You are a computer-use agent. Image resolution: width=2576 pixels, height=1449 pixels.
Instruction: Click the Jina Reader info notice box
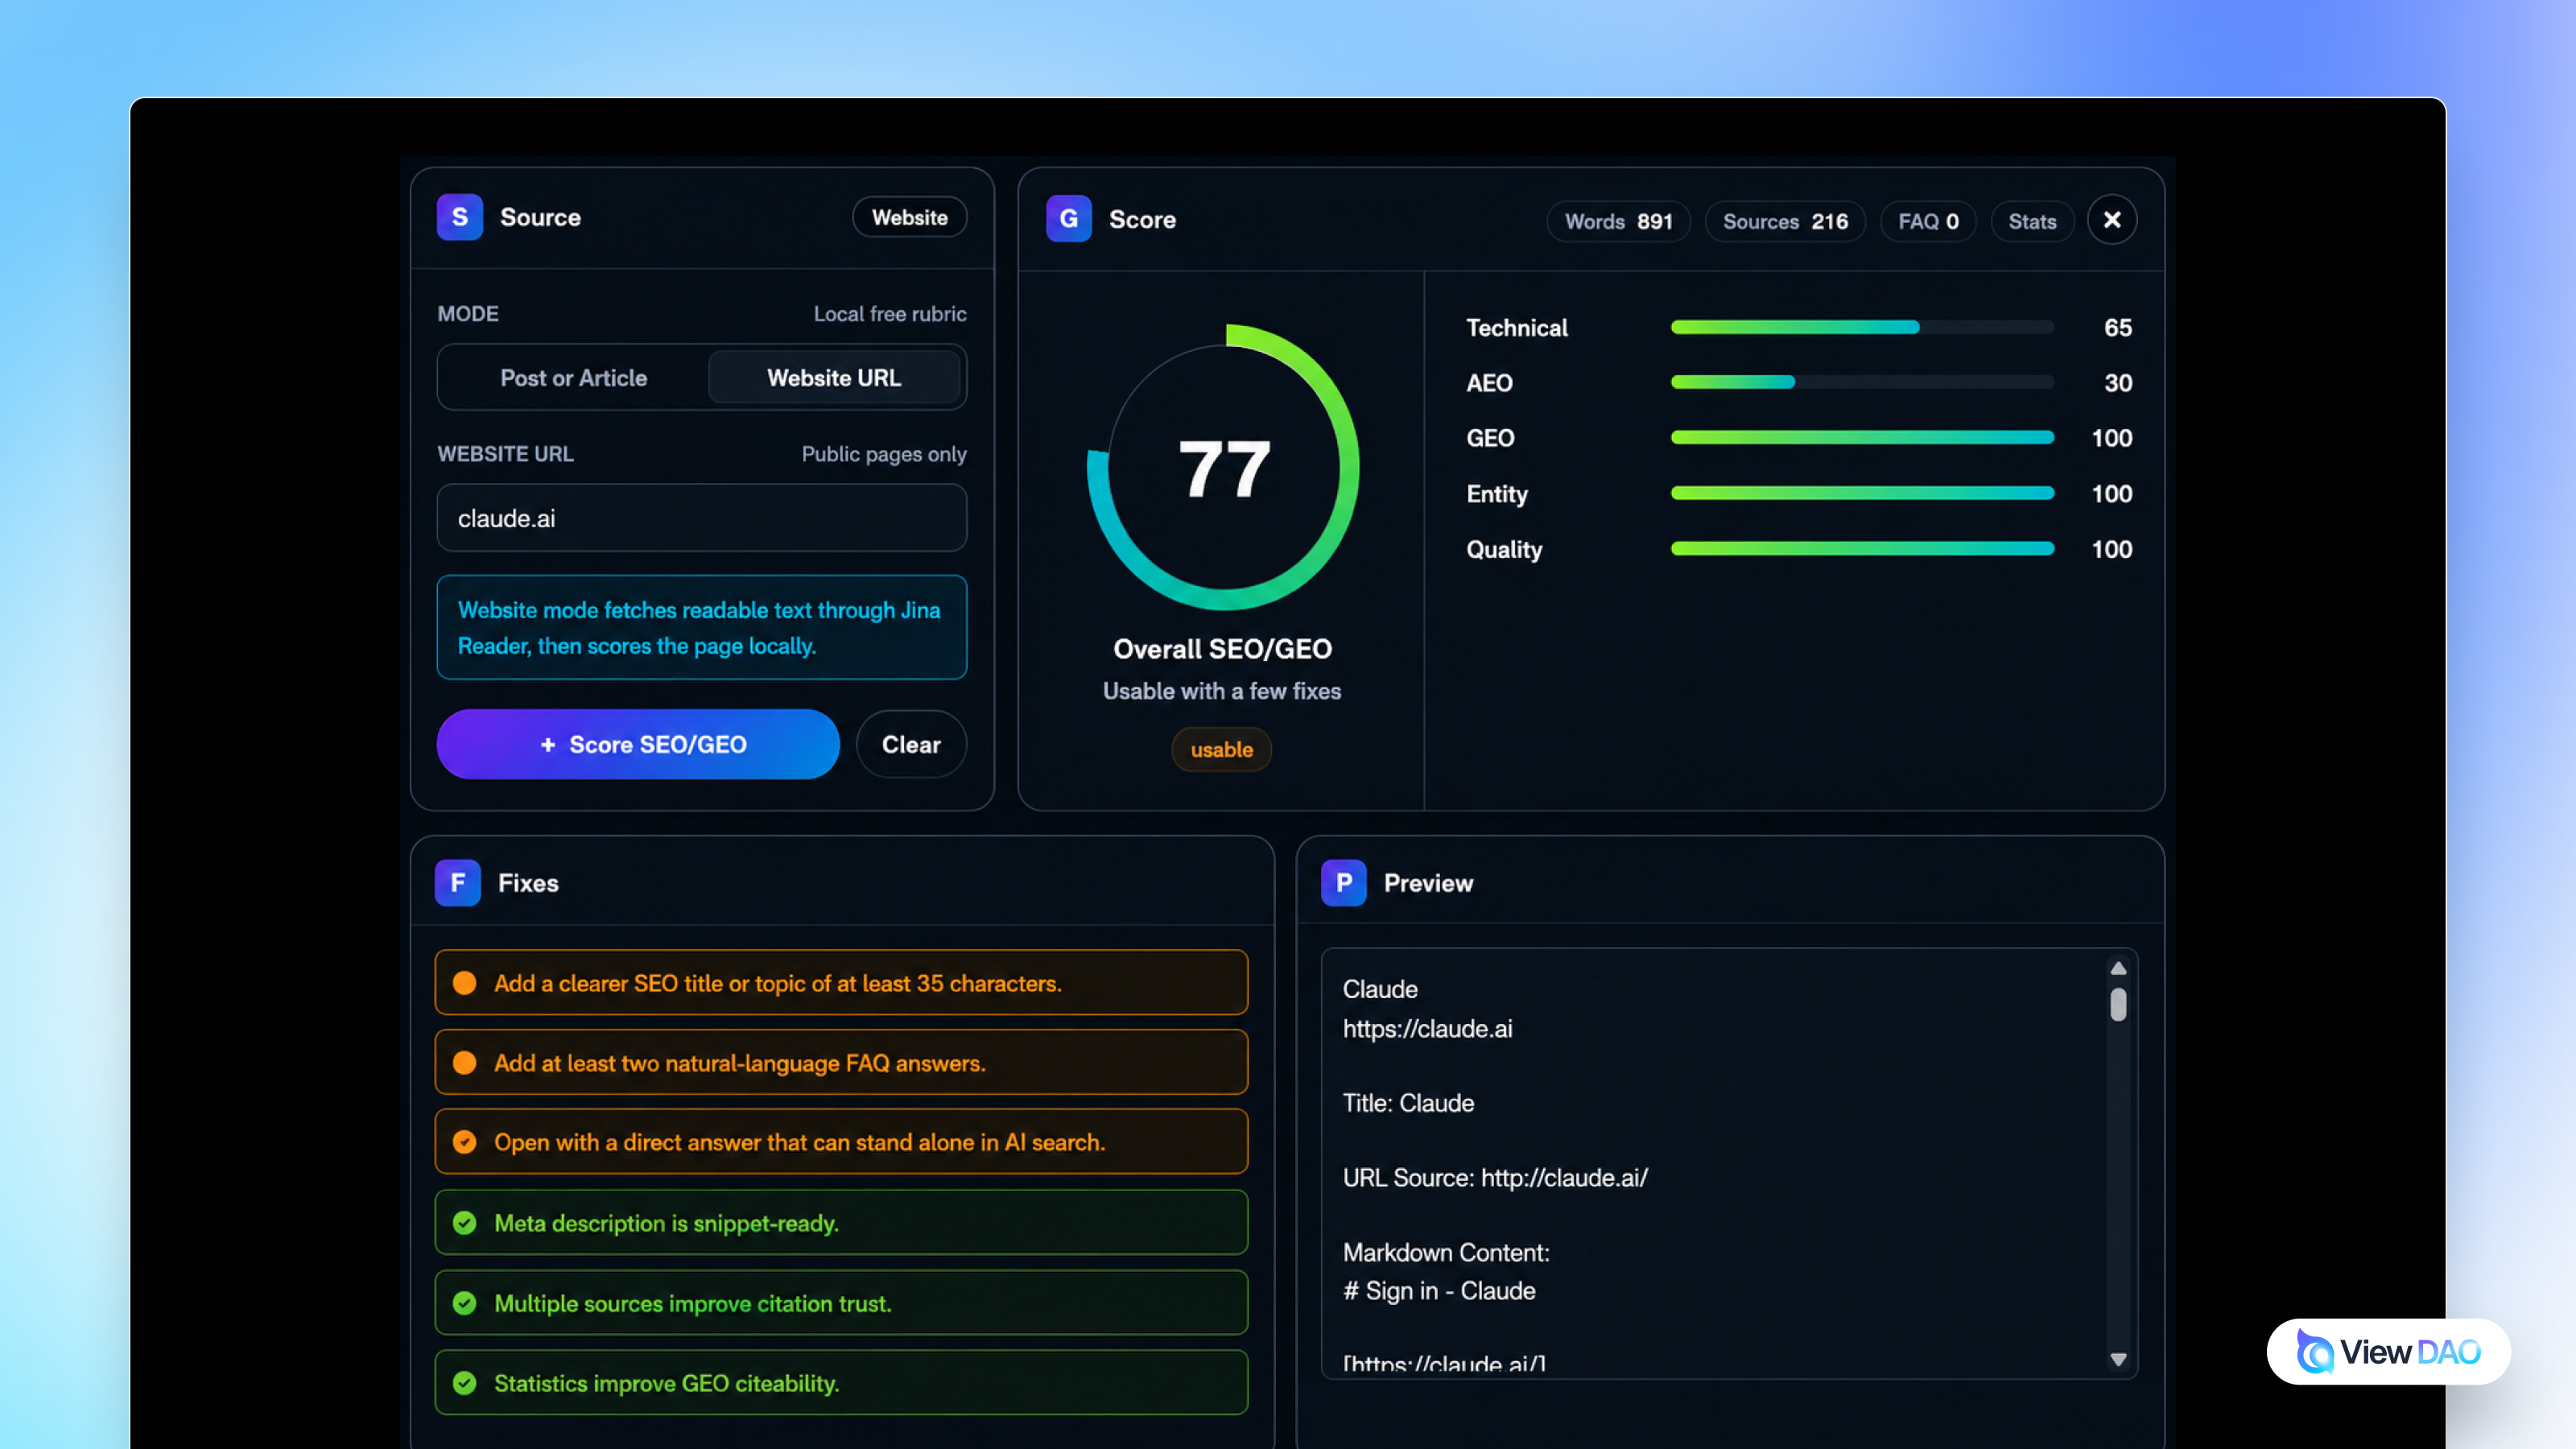pyautogui.click(x=702, y=627)
